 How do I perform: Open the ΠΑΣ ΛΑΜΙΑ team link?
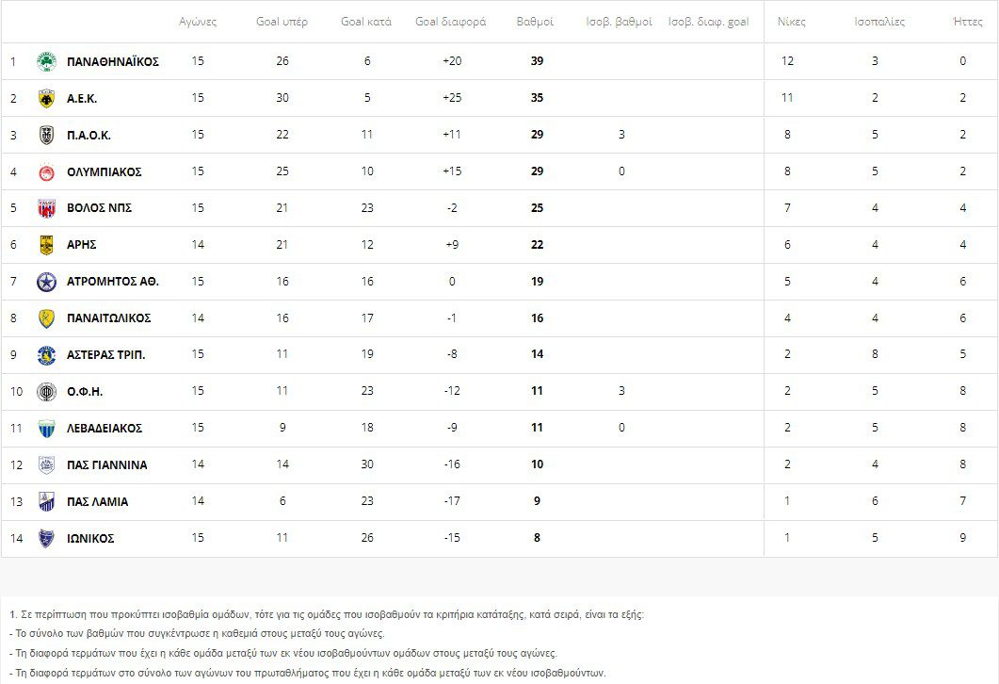[97, 502]
